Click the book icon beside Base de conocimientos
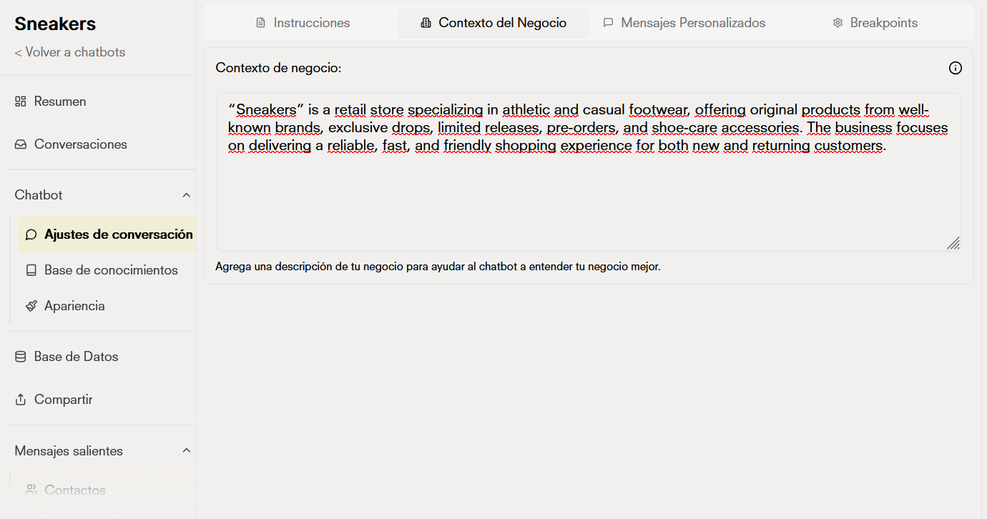This screenshot has height=519, width=987. tap(30, 270)
